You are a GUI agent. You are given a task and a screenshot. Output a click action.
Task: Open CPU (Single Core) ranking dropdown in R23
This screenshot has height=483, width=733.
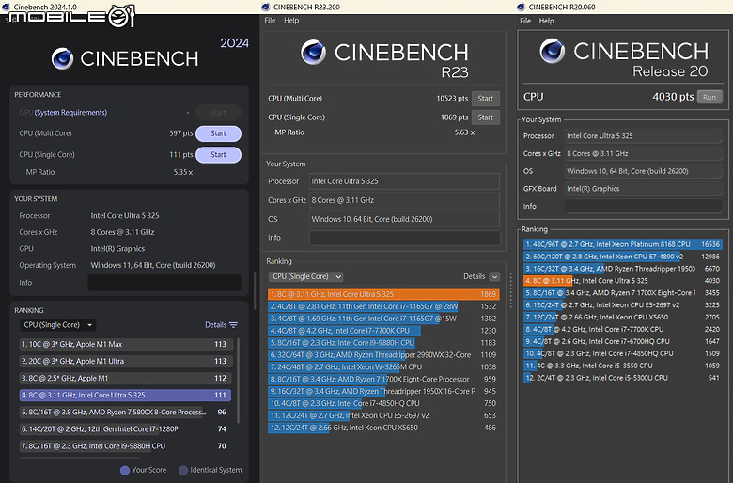pyautogui.click(x=305, y=277)
